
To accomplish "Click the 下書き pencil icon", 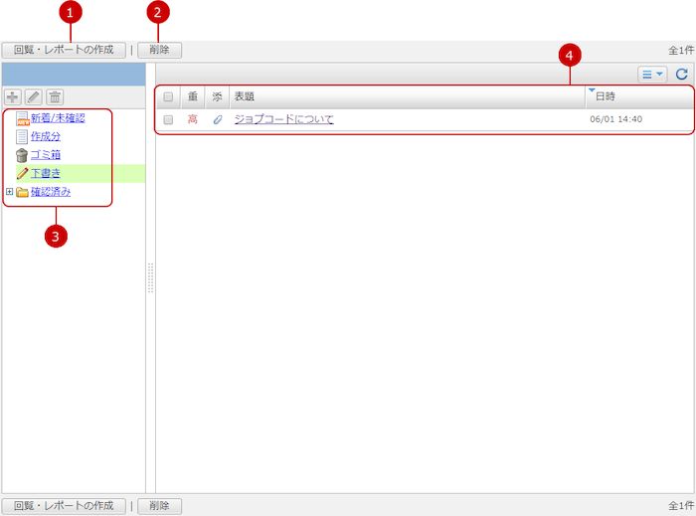I will [23, 173].
